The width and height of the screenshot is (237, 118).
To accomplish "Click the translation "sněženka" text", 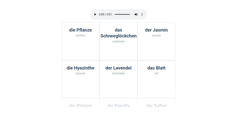I will point(118,42).
